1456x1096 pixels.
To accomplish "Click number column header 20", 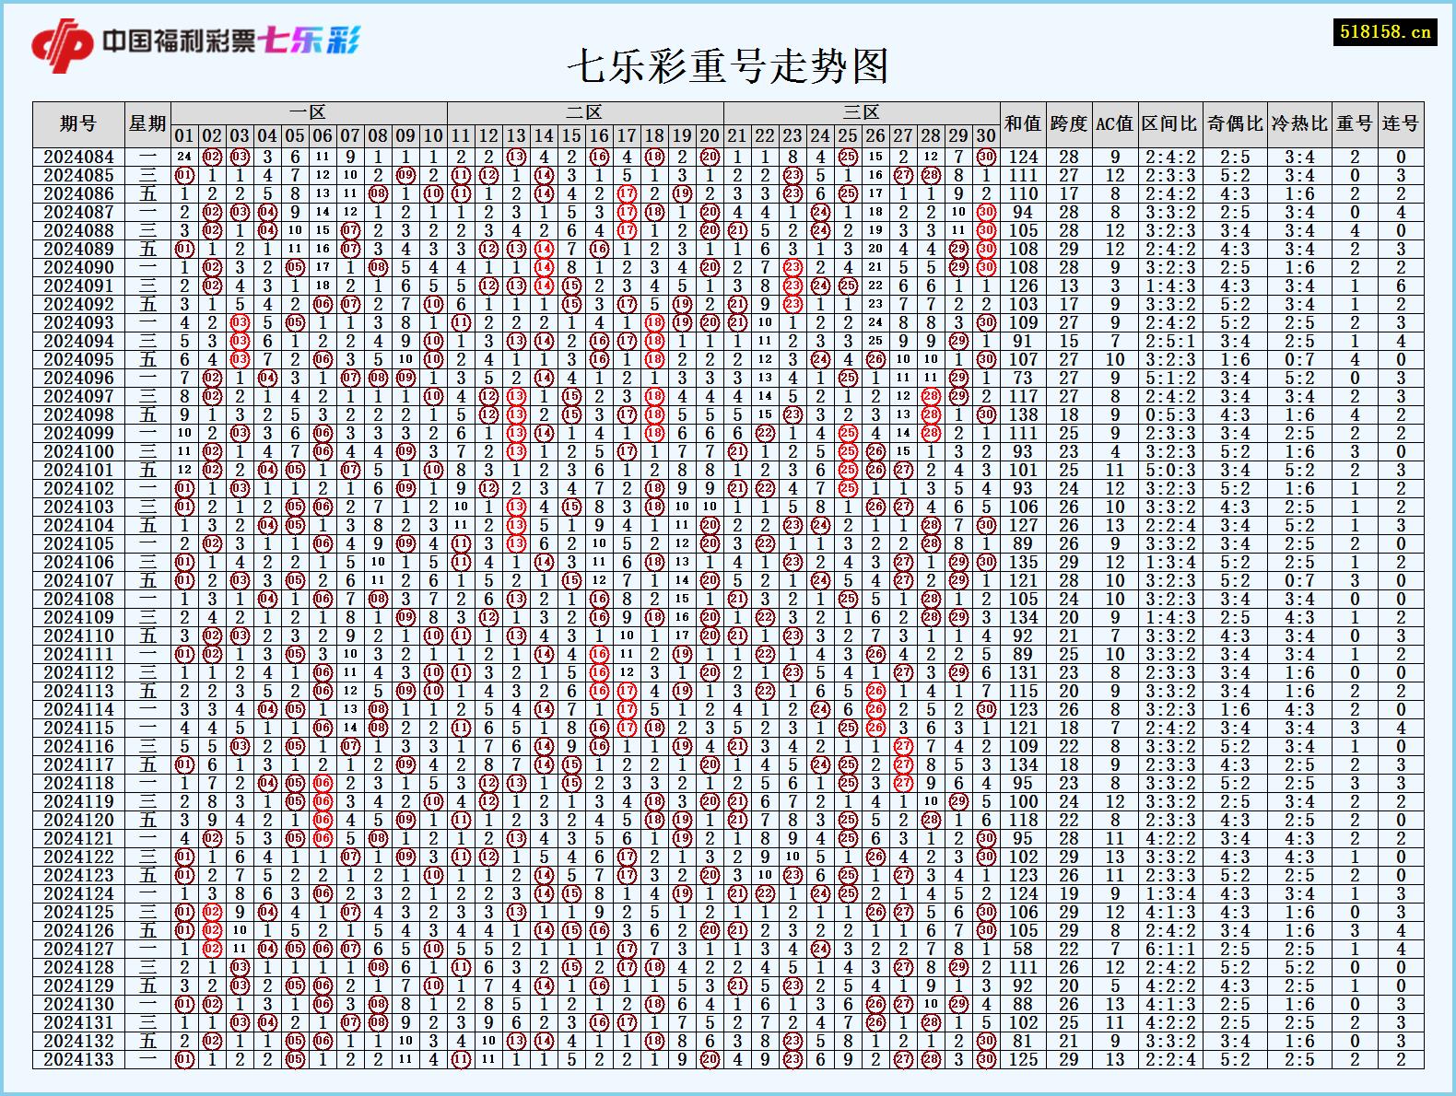I will 710,136.
